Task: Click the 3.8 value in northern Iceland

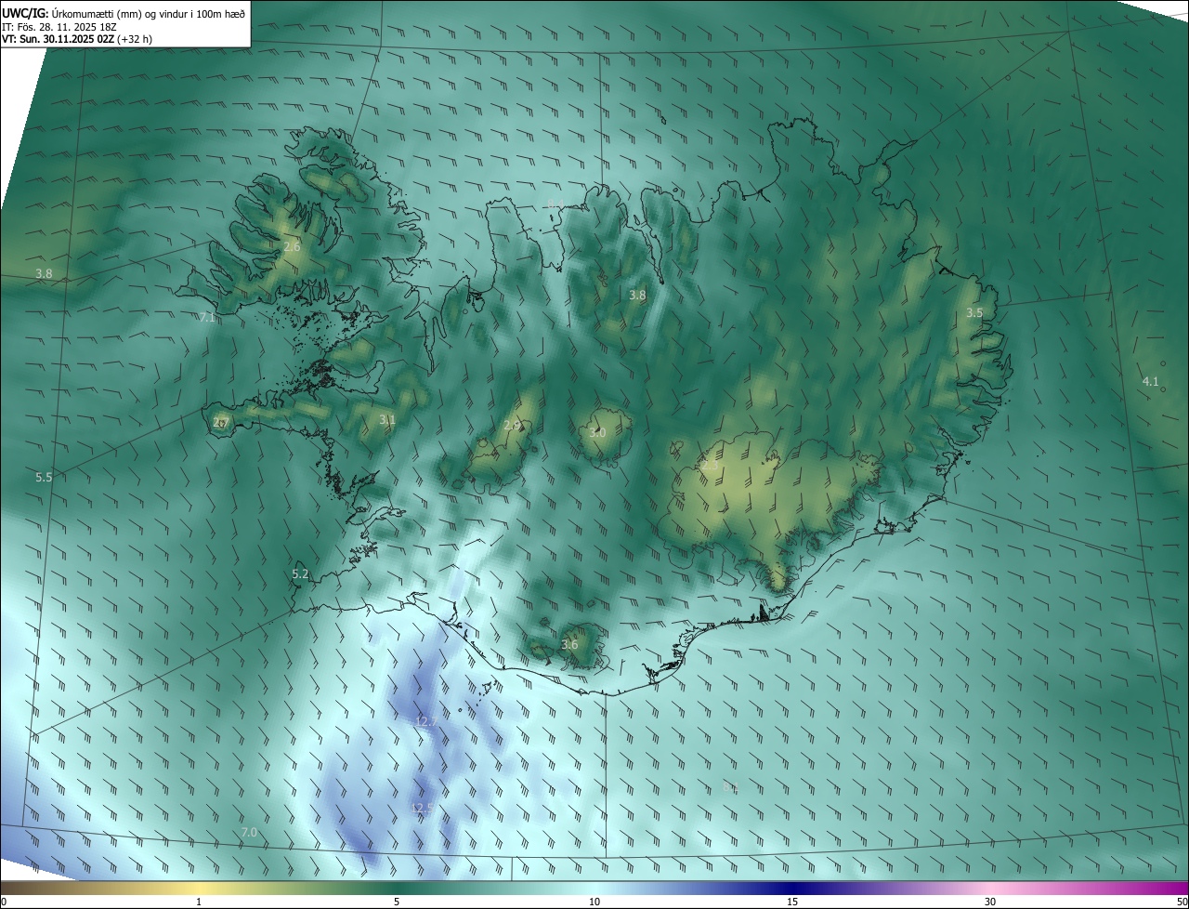Action: coord(637,296)
